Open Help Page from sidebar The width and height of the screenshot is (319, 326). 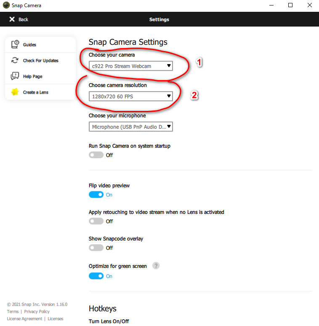40,76
